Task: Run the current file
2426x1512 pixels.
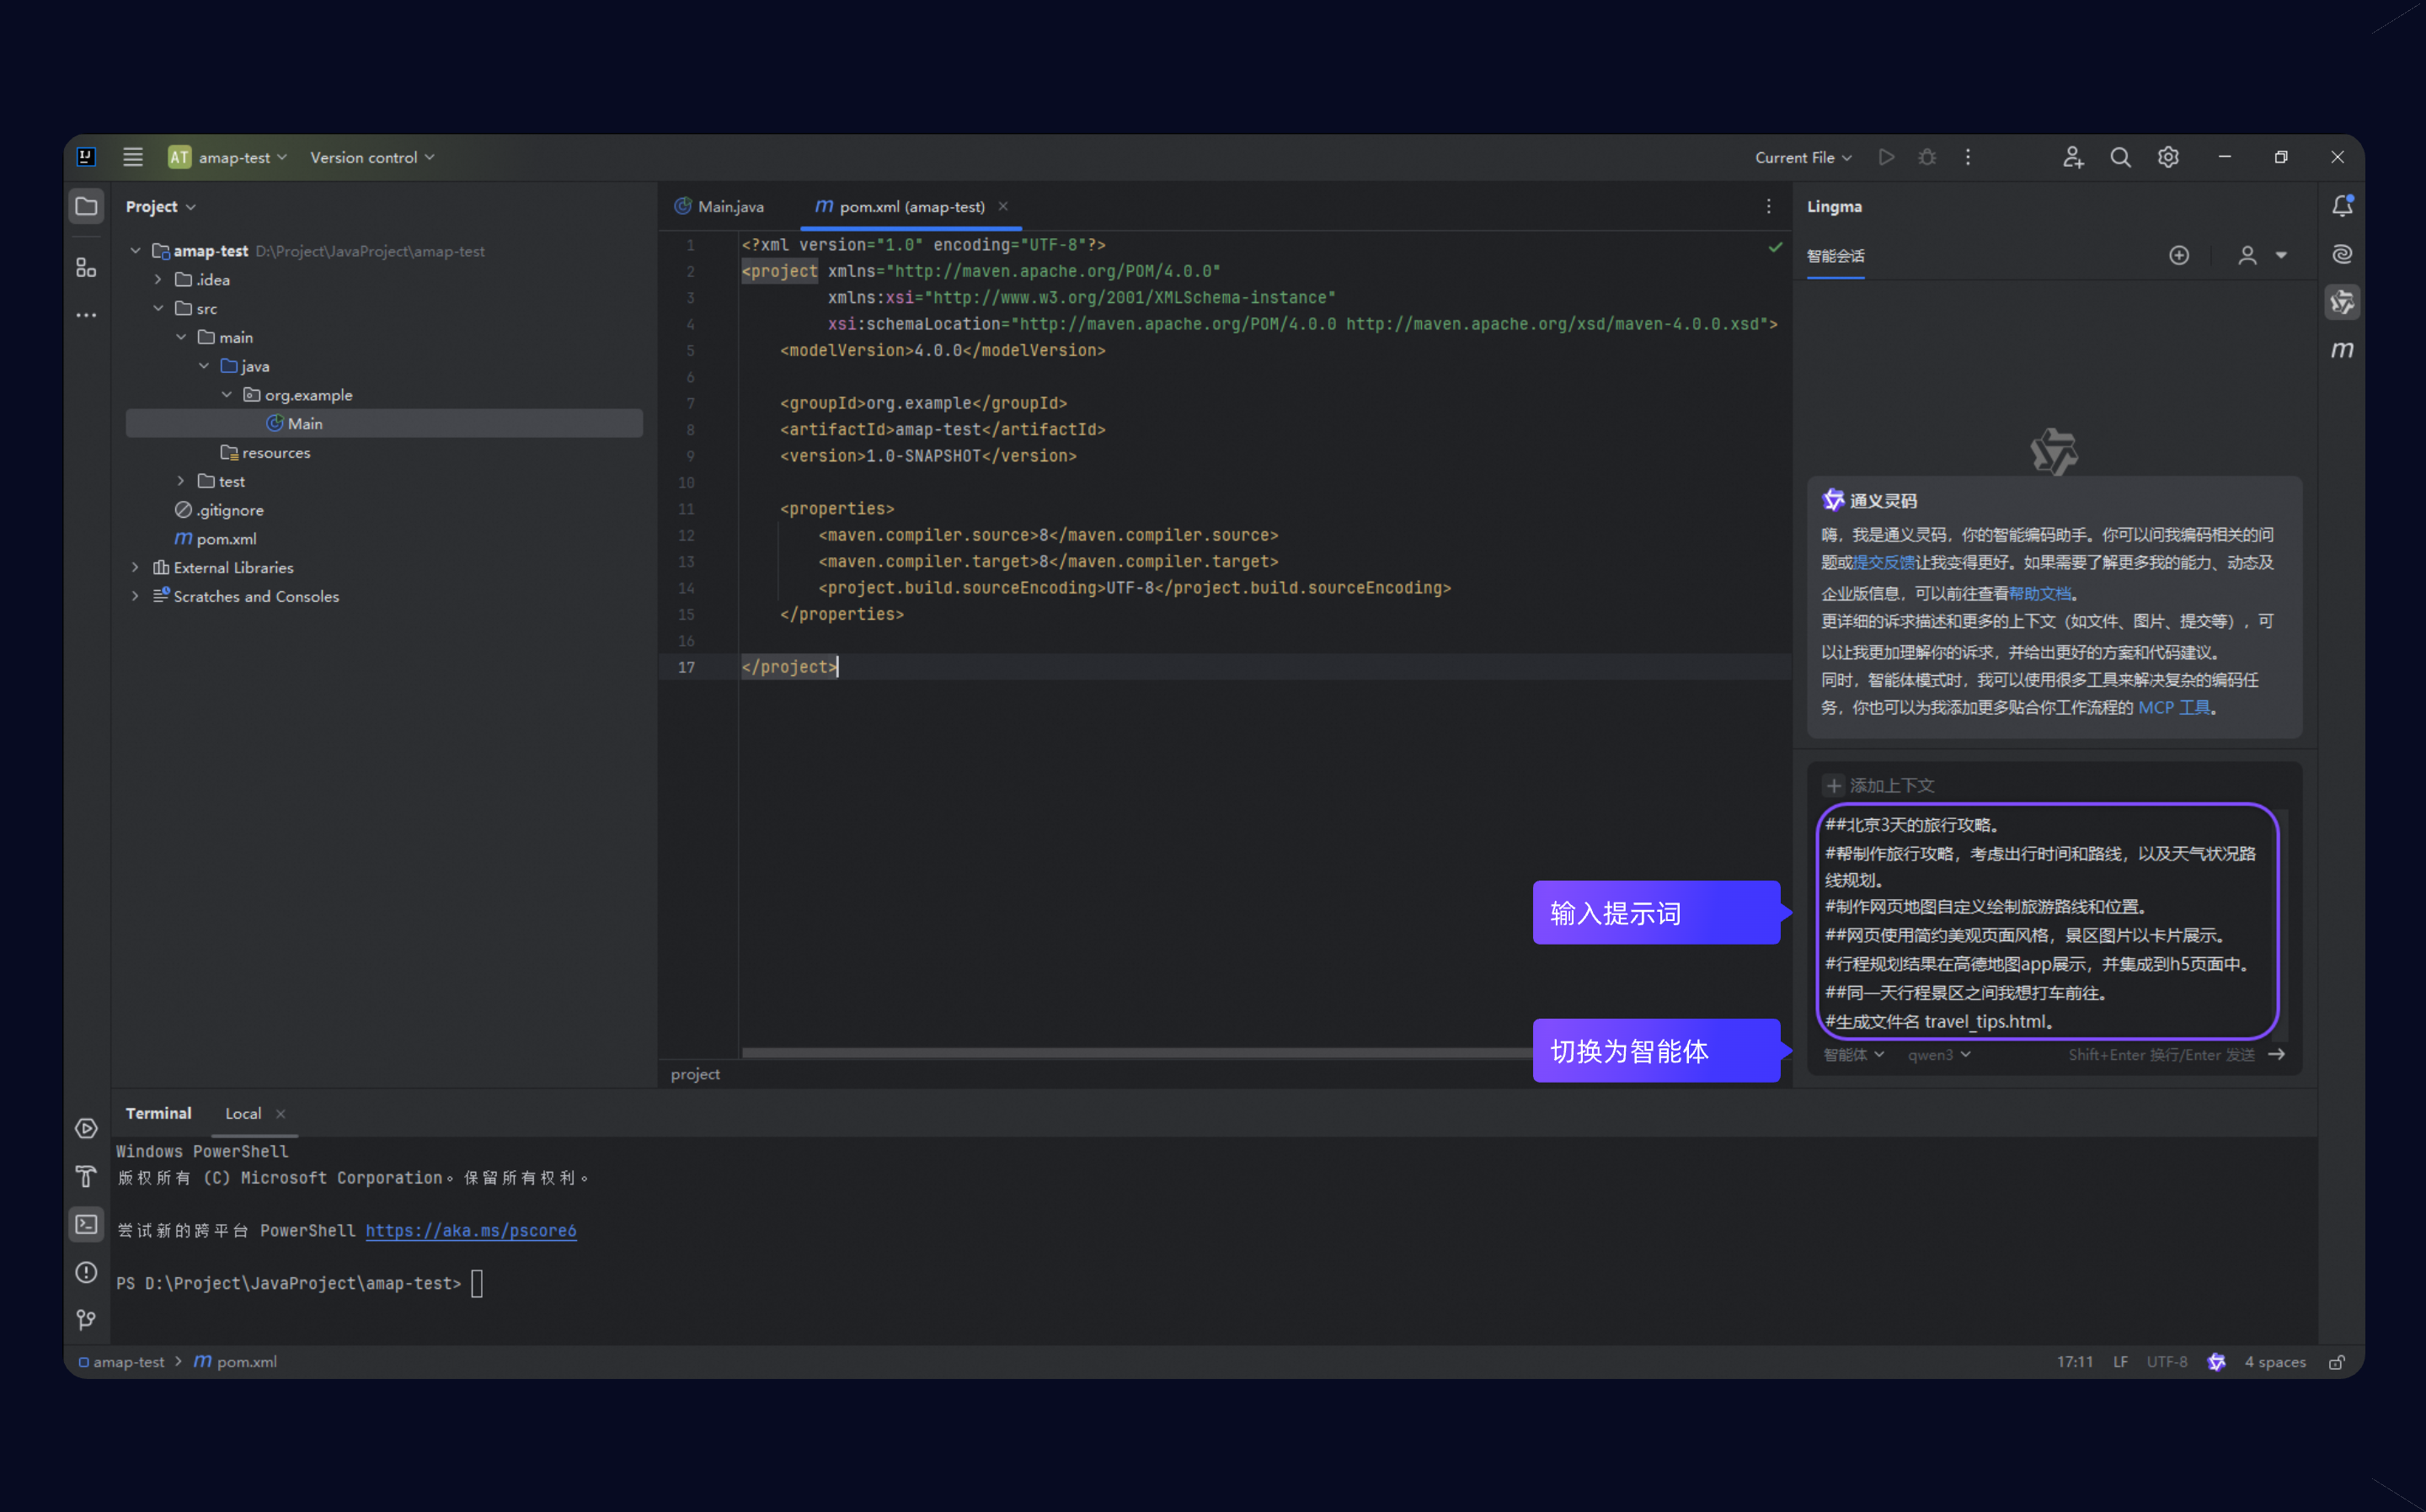Action: (x=1886, y=157)
